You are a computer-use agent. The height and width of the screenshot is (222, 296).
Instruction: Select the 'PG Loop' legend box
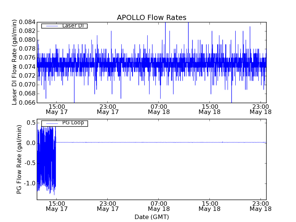click(64, 123)
